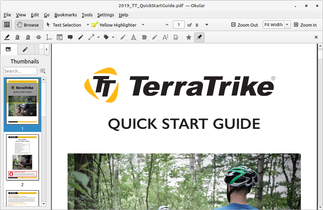Select the Popup Note speech bubble tool
Screen dimensions: 323x210
(70, 37)
